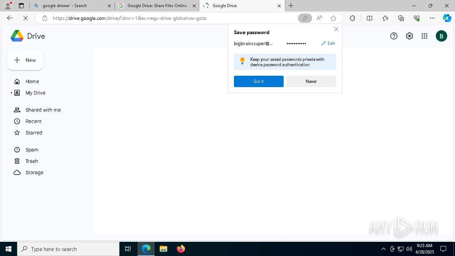Close the 'google drivwe' search tab
Screen dimensions: 455x256
pyautogui.click(x=109, y=6)
